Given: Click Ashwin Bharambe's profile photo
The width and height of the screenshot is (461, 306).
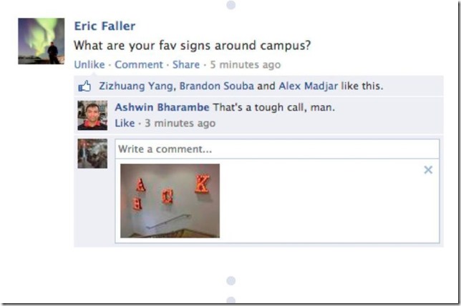Looking at the screenshot, I should (92, 116).
